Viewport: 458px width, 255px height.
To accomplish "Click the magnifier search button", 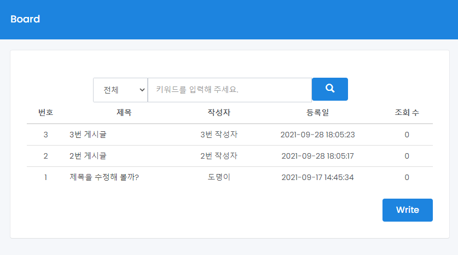I will [x=330, y=89].
